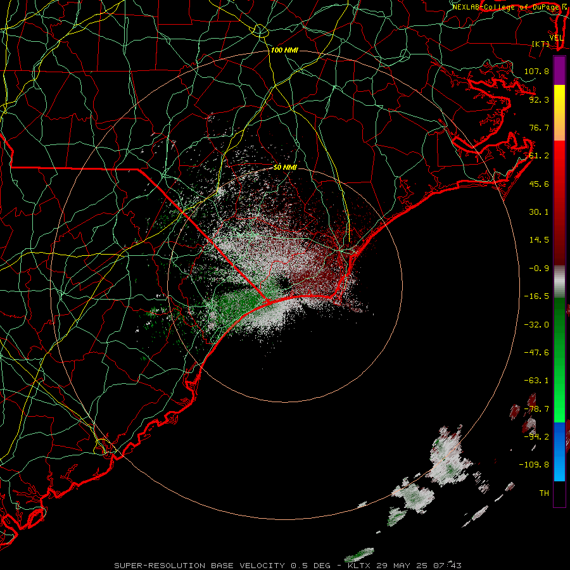Click the 100 NMI range ring label
The image size is (570, 570).
click(x=284, y=50)
